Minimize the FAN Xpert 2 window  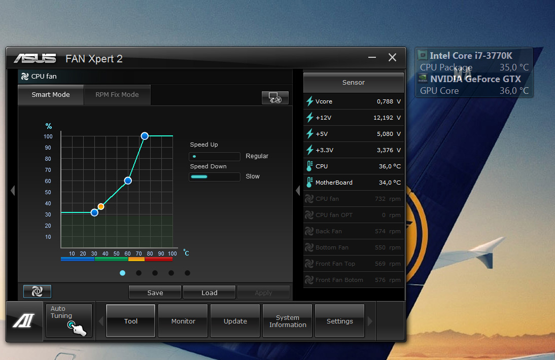click(372, 57)
